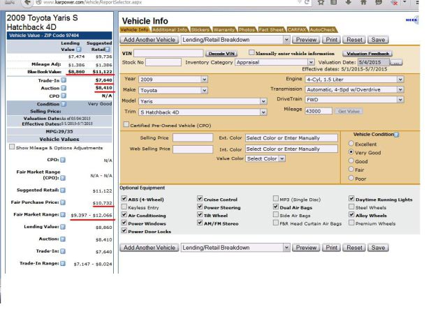Click the CPO: help icon in Vehicle Values
This screenshot has width=447, height=335.
point(63,160)
